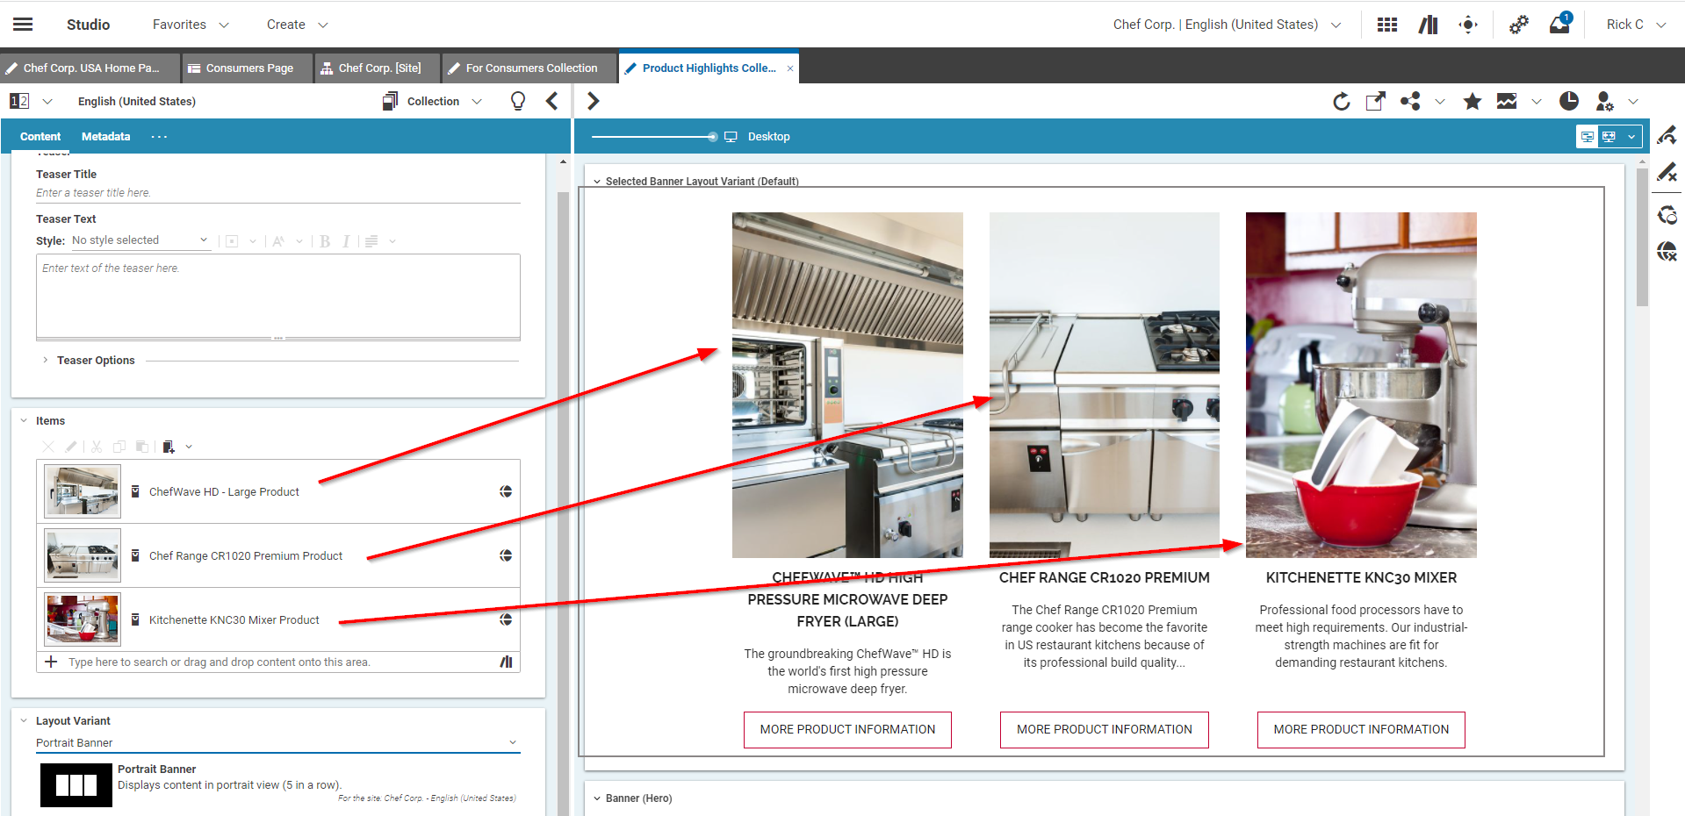Open the time travel clock icon

pos(1569,102)
